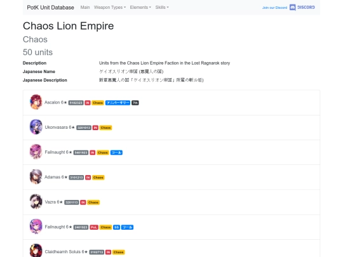Click portrait of Failnaught with PoL badge
Viewport: 343px width, 257px height.
point(36,227)
